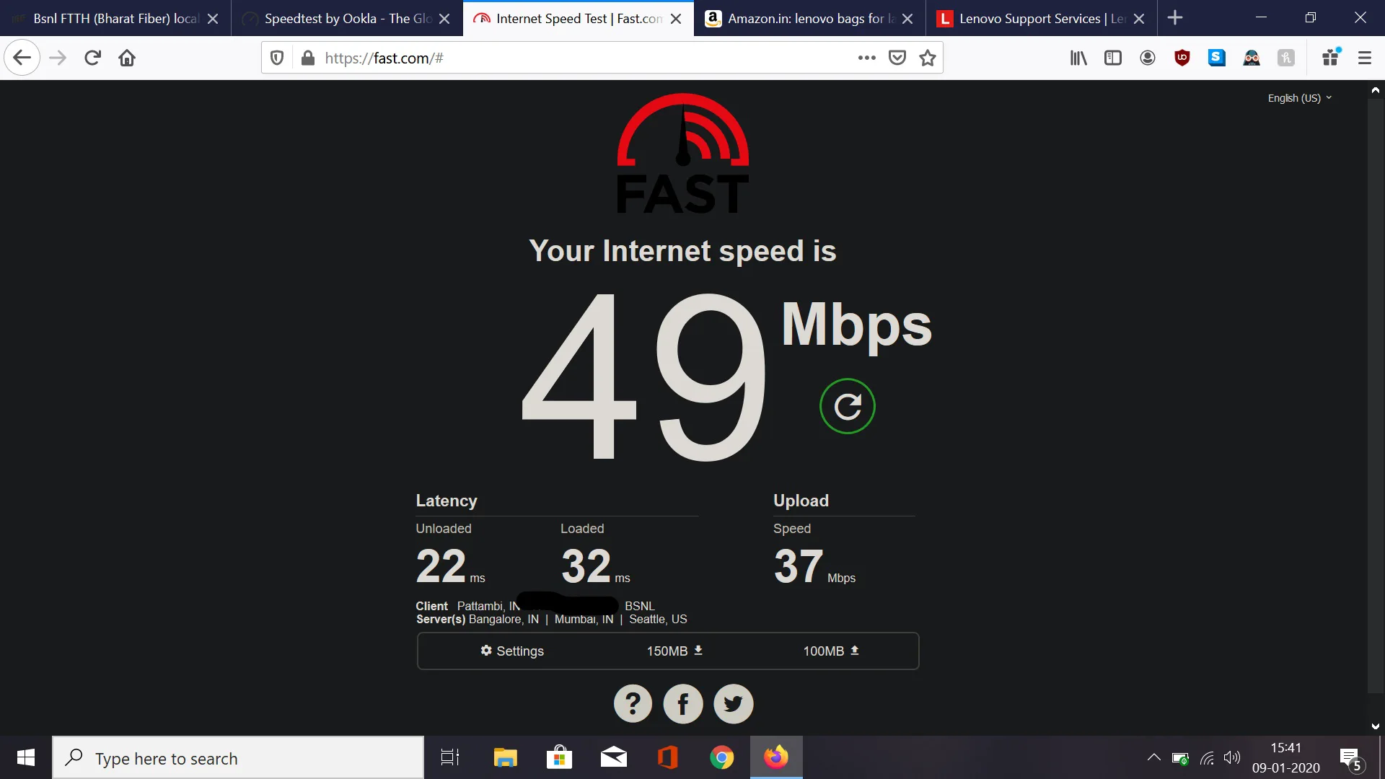
Task: Show Firefox tracking protection shield info
Action: click(277, 58)
